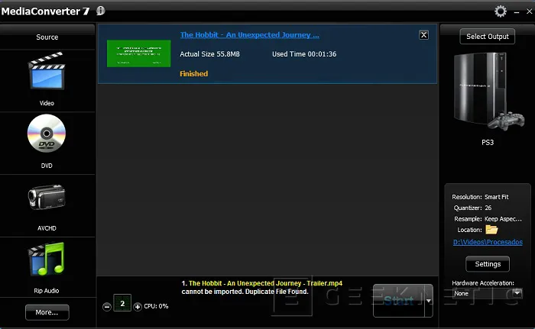Click the Used Time 00:01:36 text

click(304, 54)
